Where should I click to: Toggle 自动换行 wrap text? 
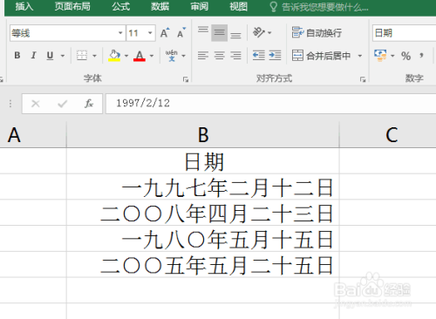click(x=317, y=32)
